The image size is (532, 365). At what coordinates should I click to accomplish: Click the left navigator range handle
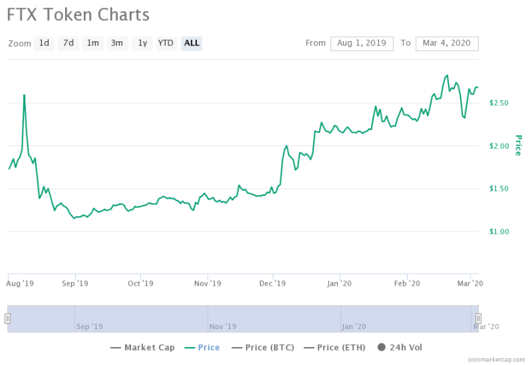[x=7, y=319]
